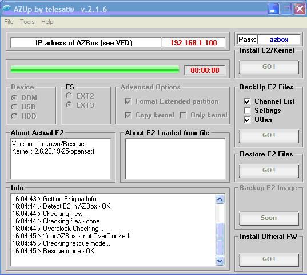This screenshot has height=275, width=307.
Task: Toggle the Other checkbox
Action: (x=247, y=120)
